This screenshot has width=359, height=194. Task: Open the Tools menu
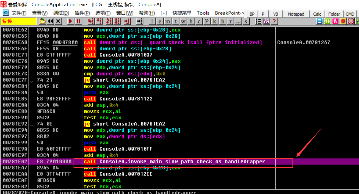coord(203,13)
